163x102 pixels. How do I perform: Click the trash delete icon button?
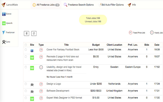point(26,33)
